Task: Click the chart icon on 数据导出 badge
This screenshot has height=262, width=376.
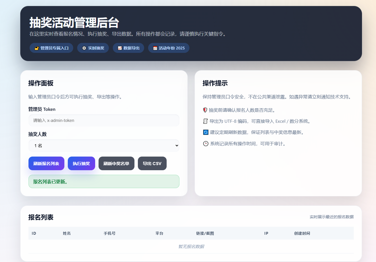Action: (x=120, y=48)
